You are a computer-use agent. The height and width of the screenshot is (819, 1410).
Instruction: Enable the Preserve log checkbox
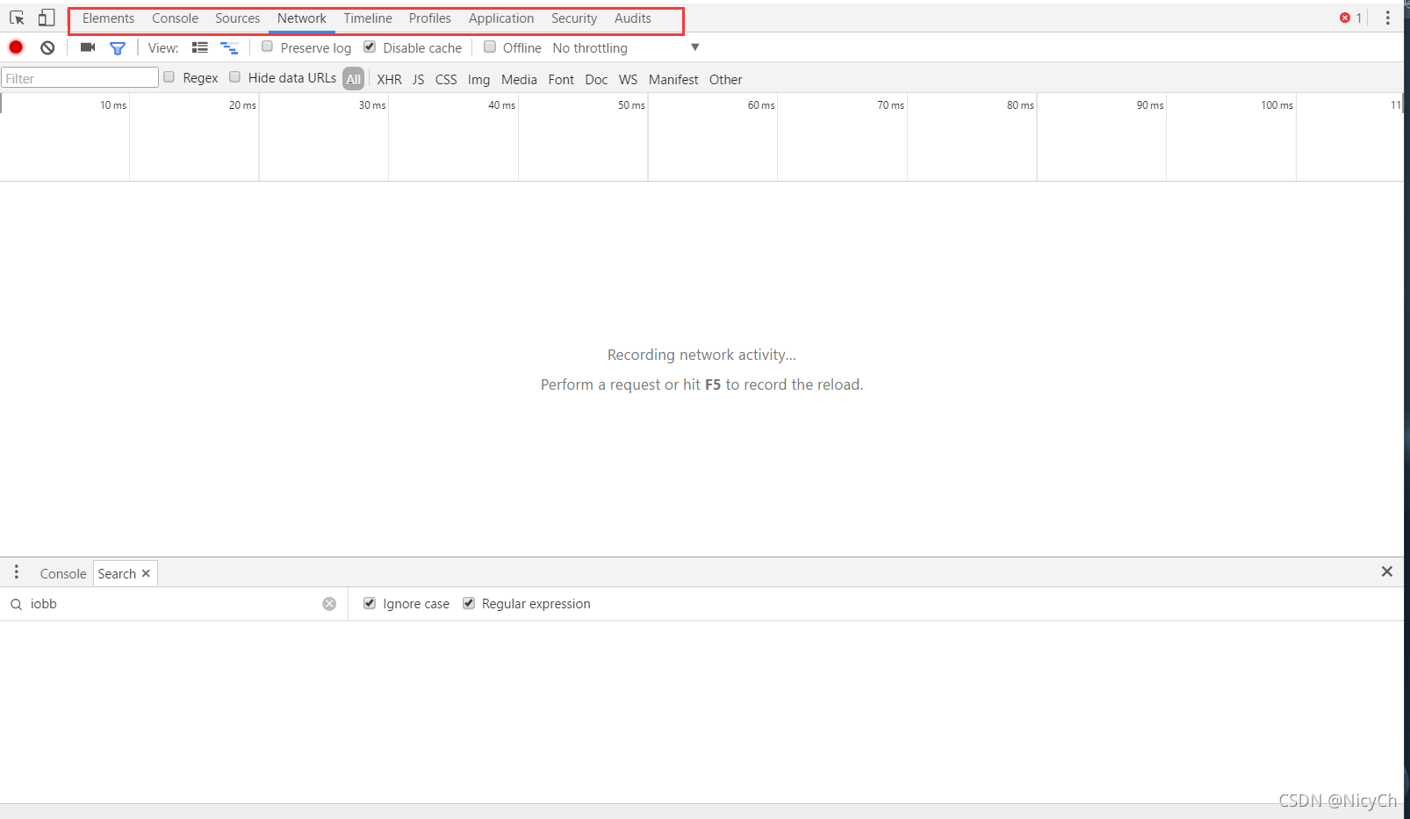point(267,47)
